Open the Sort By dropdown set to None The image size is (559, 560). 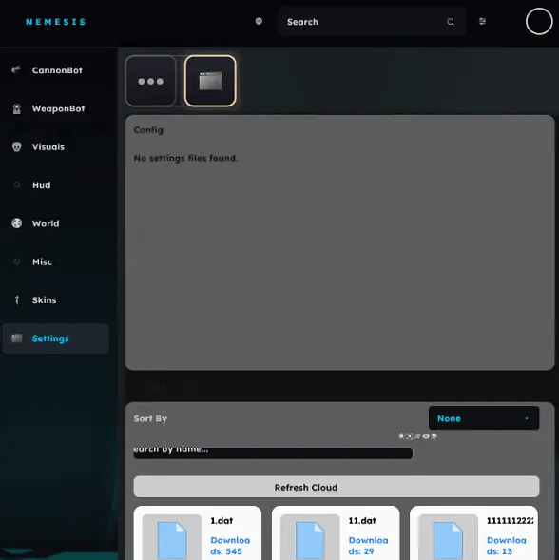coord(484,417)
